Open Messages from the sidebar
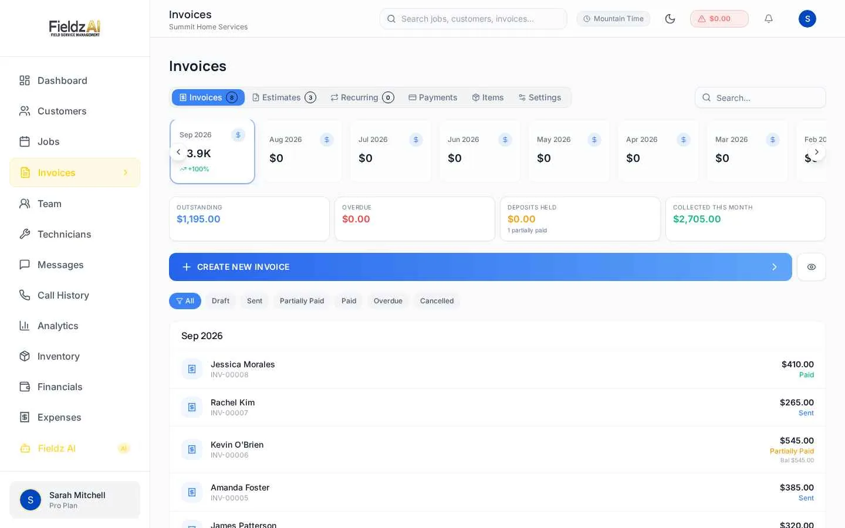The image size is (845, 528). point(75,265)
